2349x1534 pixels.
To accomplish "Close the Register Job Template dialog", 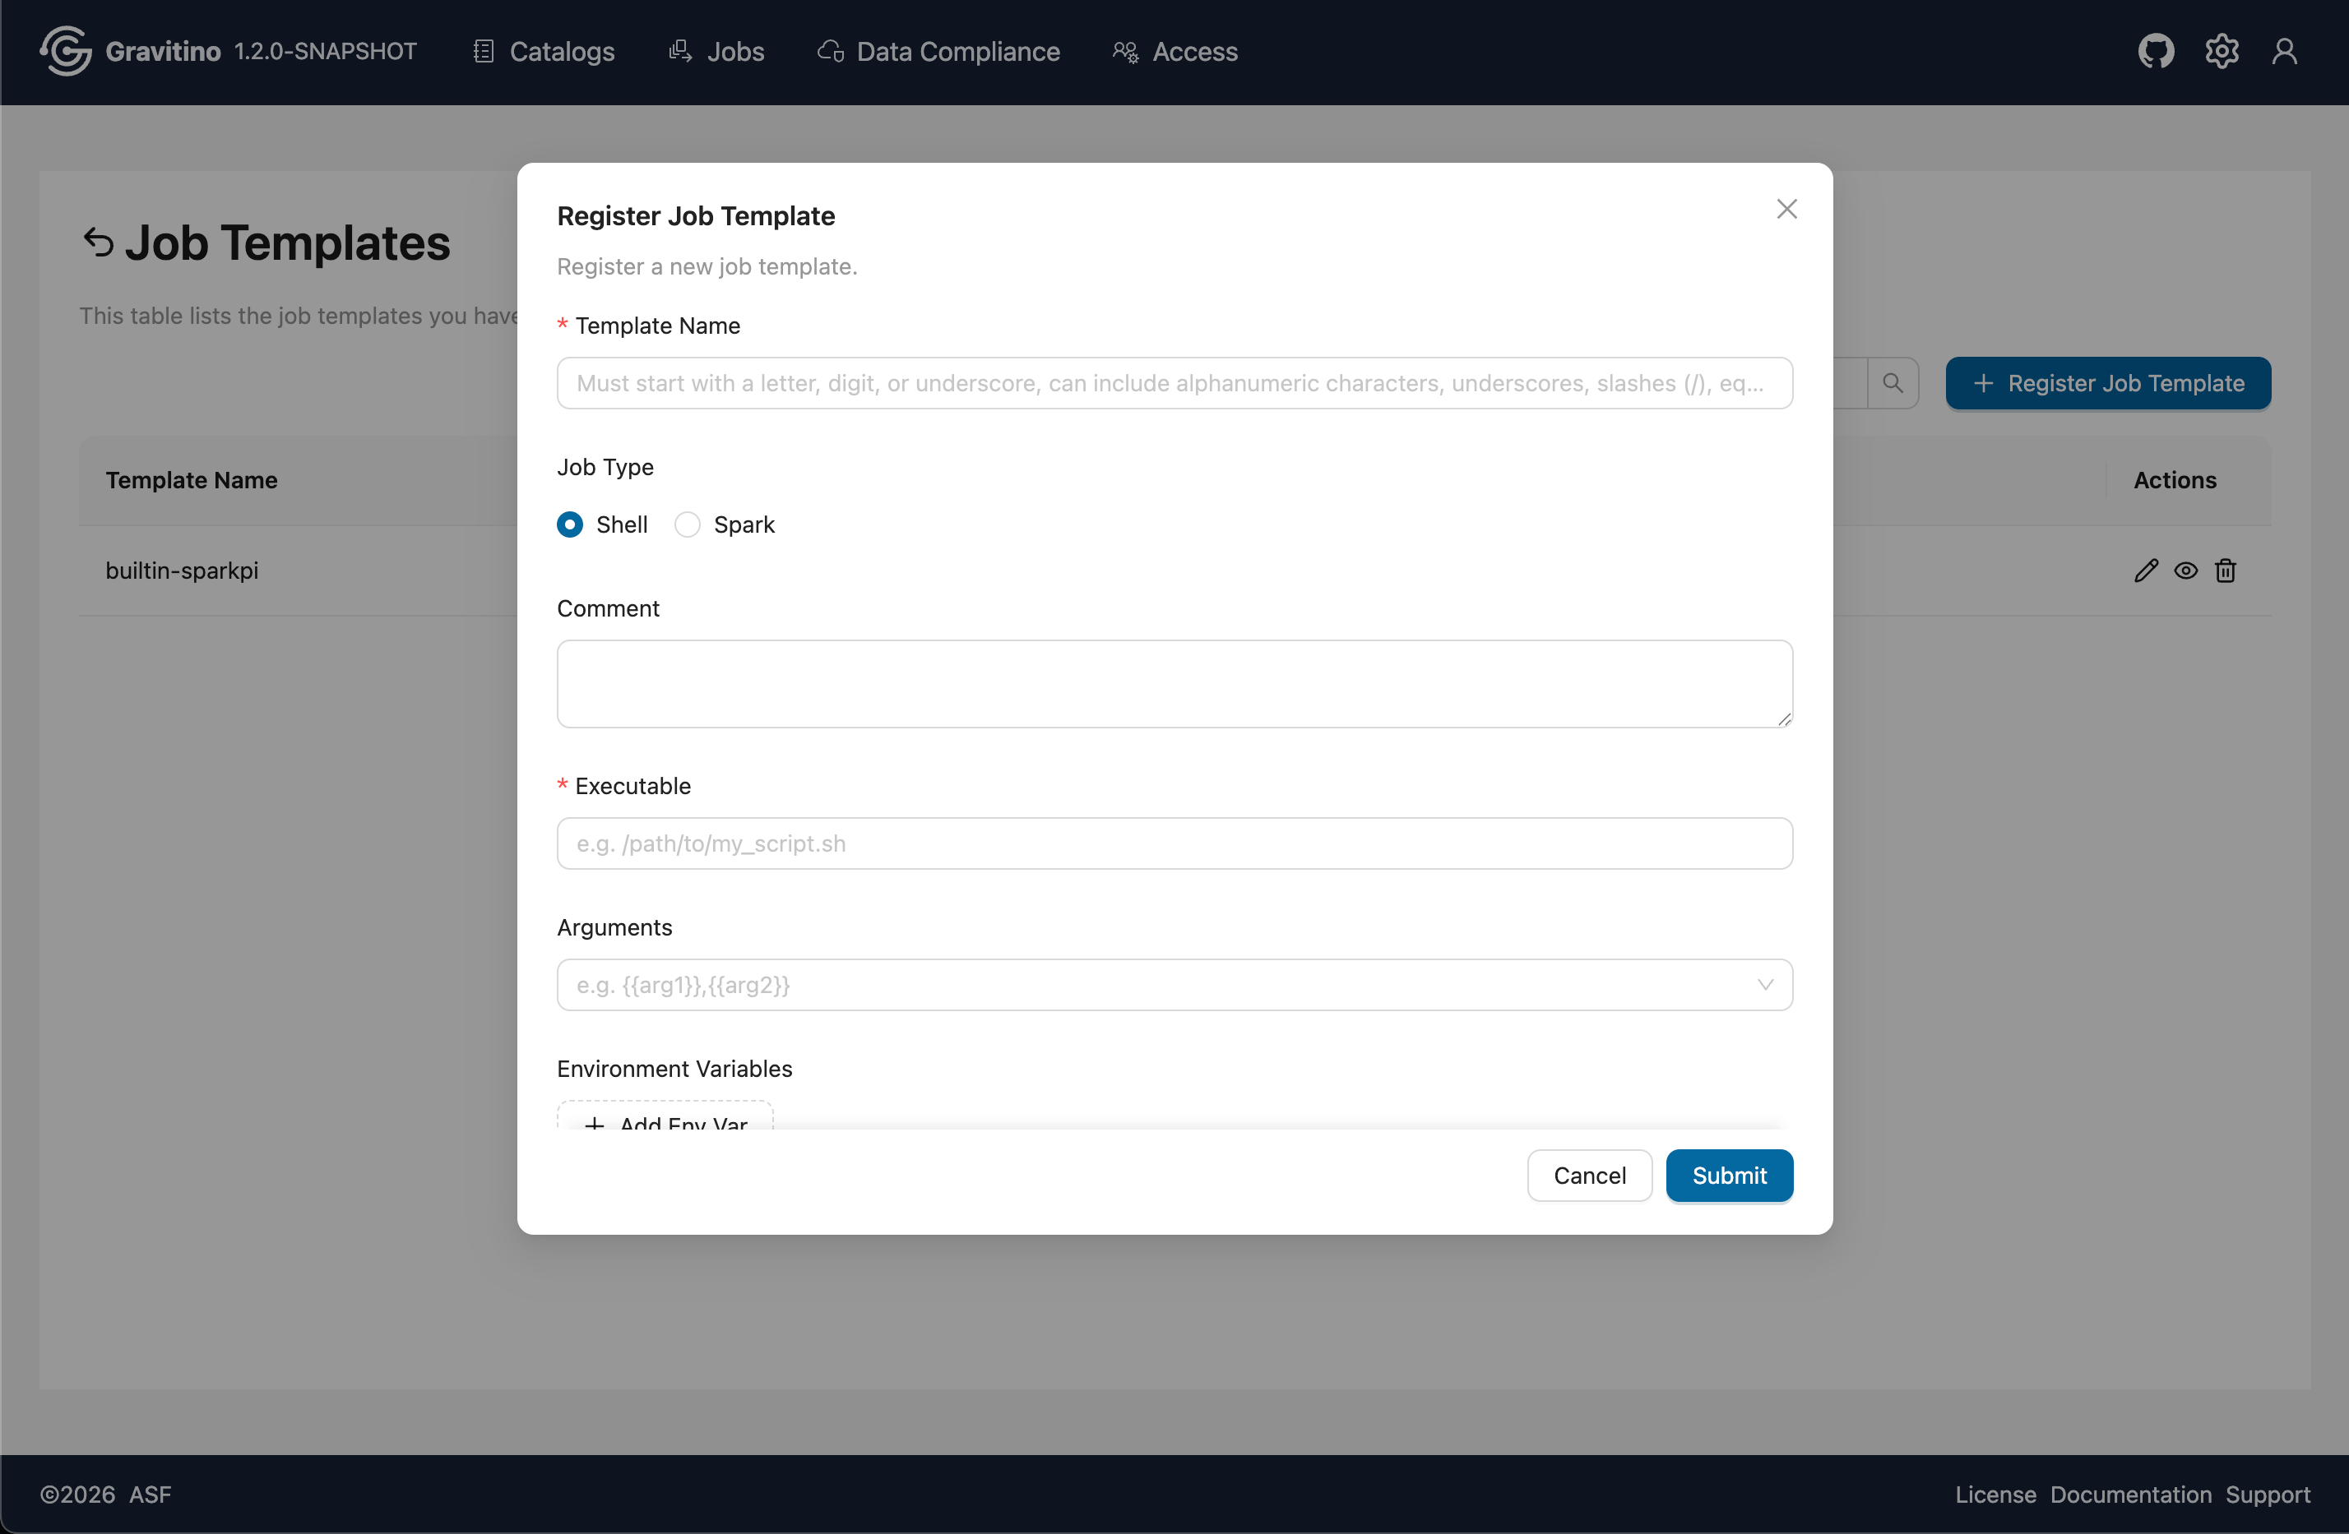I will point(1786,208).
